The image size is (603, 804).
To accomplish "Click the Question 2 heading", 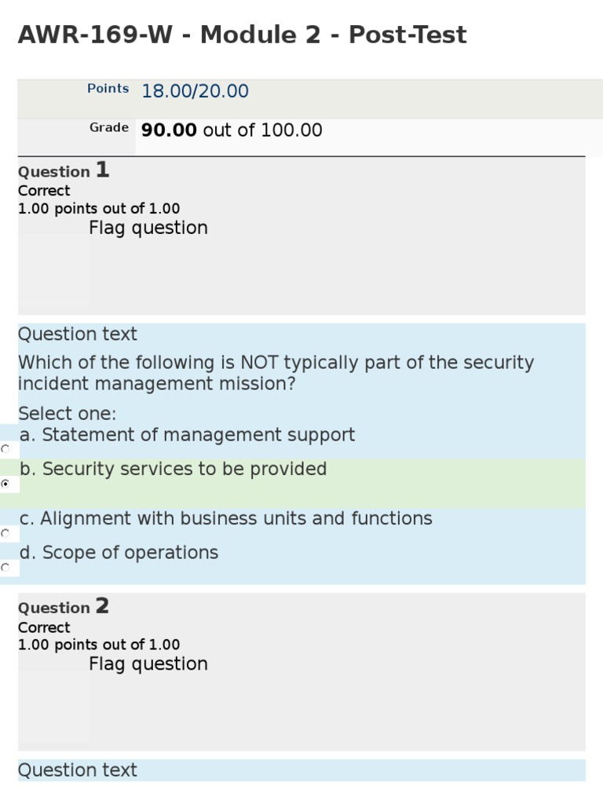I will (x=64, y=607).
